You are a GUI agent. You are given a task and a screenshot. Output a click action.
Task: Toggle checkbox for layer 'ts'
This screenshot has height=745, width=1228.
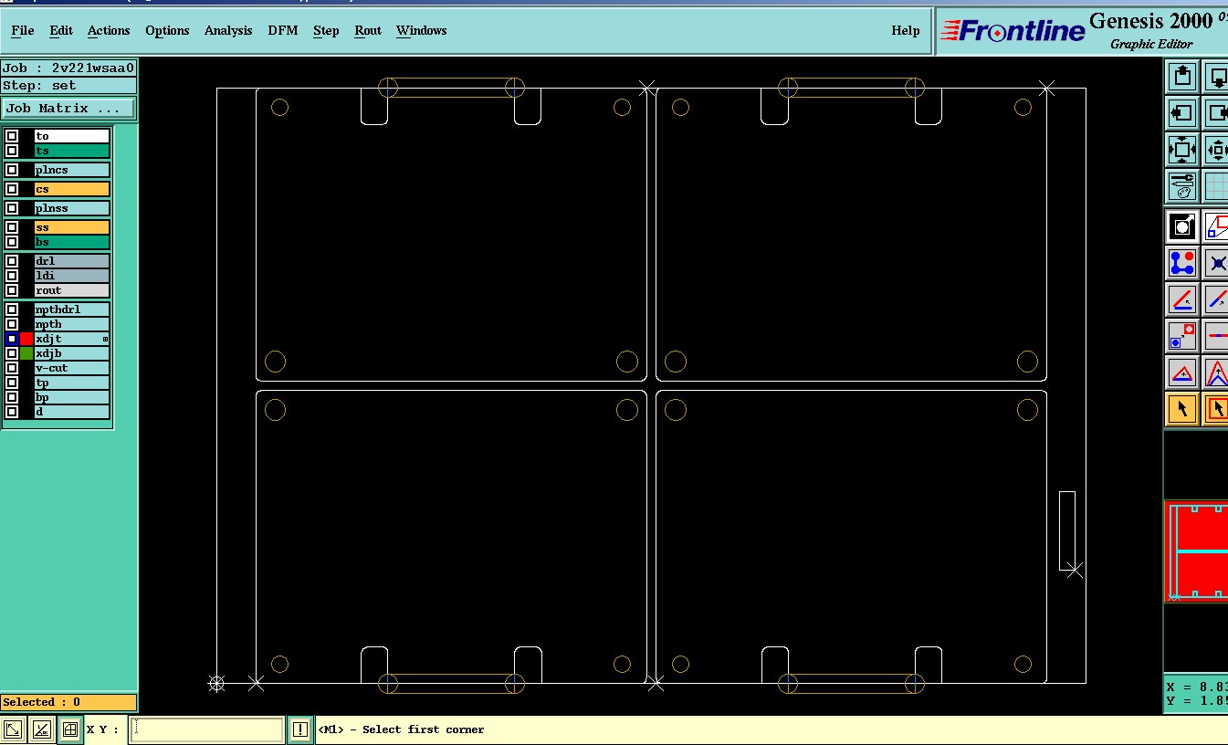pos(12,151)
